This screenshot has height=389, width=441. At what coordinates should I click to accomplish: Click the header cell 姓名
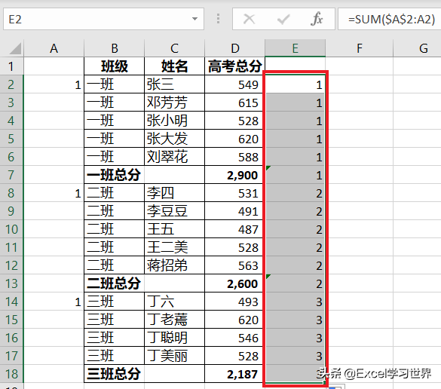(174, 66)
